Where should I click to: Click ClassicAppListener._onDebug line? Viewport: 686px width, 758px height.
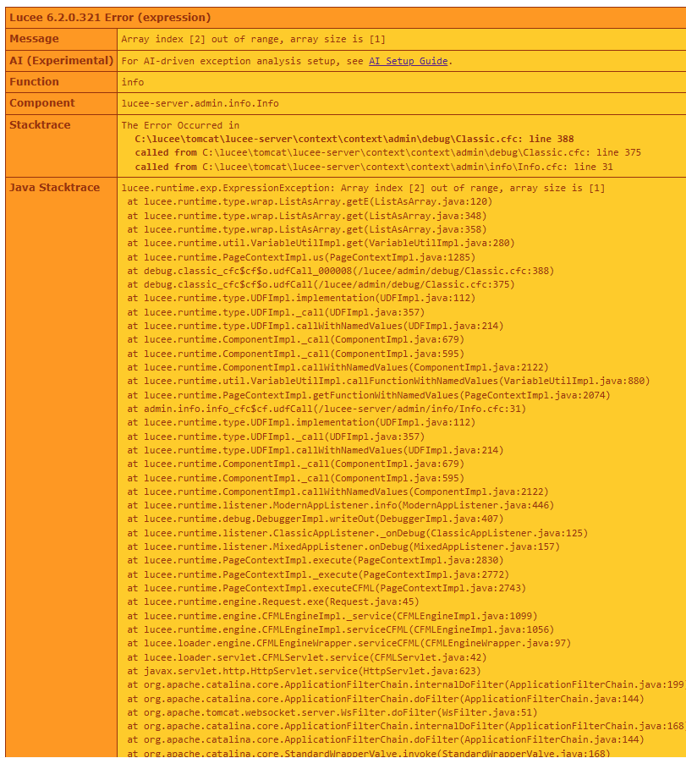coord(358,533)
